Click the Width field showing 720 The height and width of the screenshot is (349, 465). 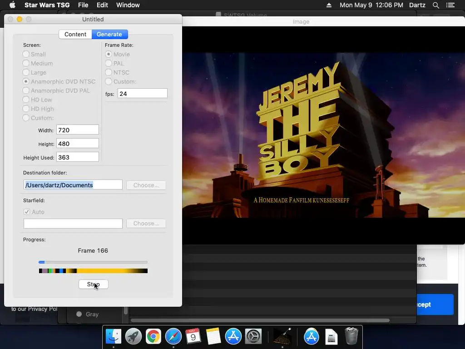pyautogui.click(x=77, y=130)
